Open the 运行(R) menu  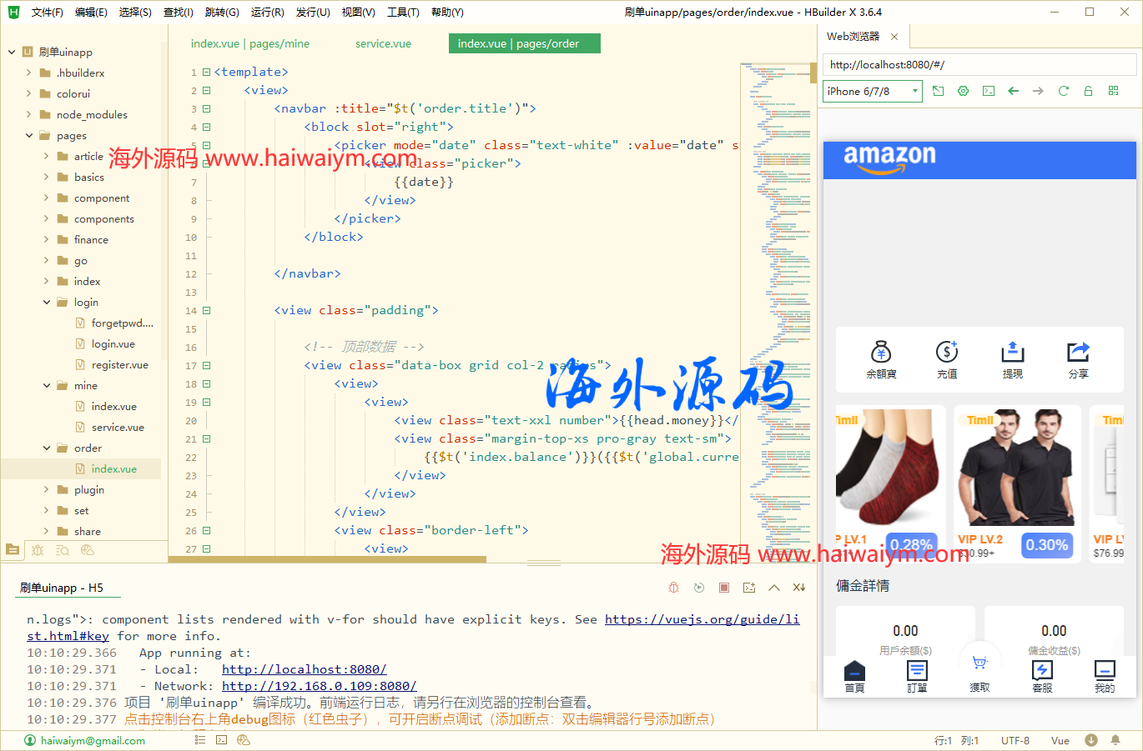coord(267,12)
